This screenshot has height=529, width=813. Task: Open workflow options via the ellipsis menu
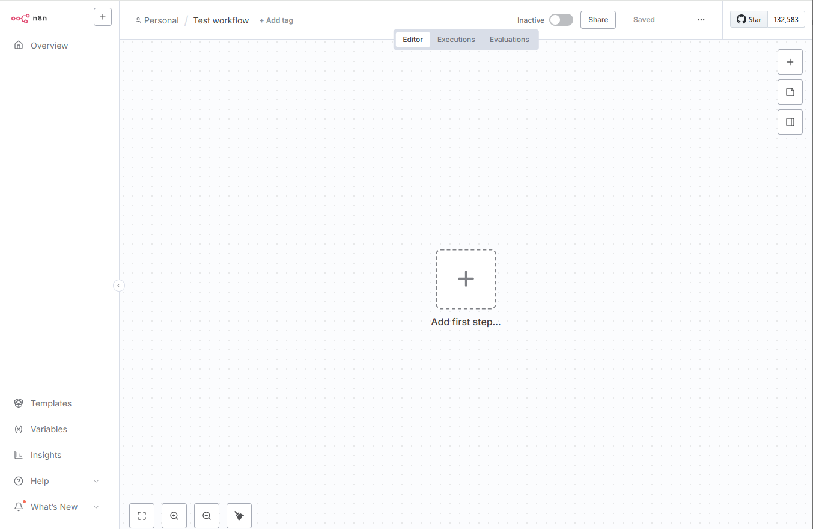[x=701, y=19]
